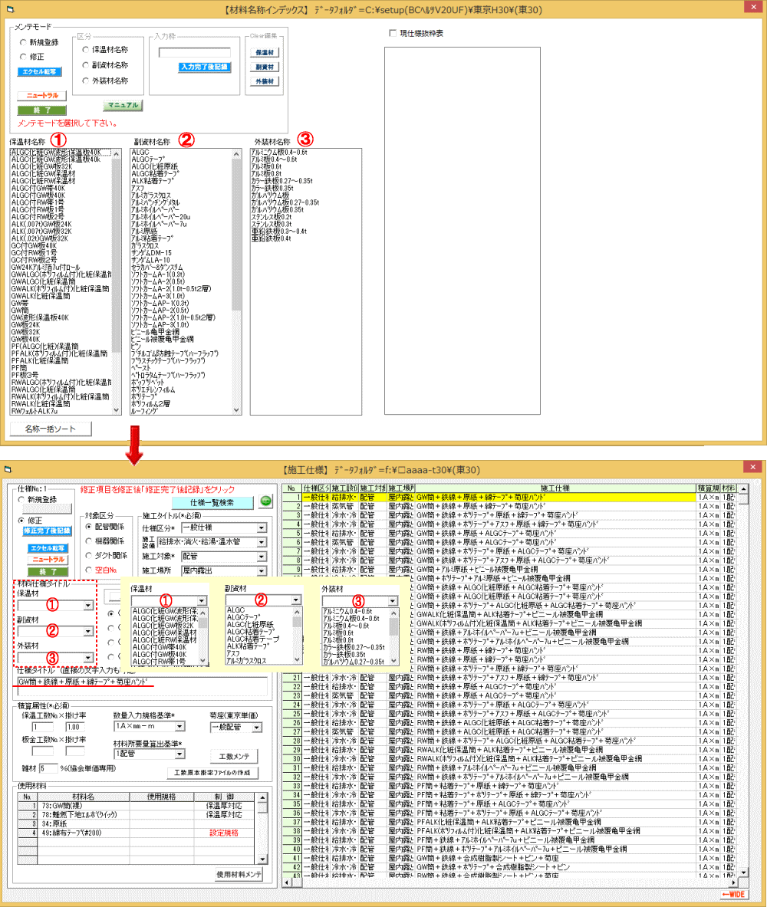
Task: Click the 工数原本掛率ファイルの作成 button
Action: coord(212,773)
